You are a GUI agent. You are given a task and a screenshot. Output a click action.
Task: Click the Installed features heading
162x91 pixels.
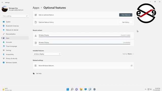coord(38,51)
